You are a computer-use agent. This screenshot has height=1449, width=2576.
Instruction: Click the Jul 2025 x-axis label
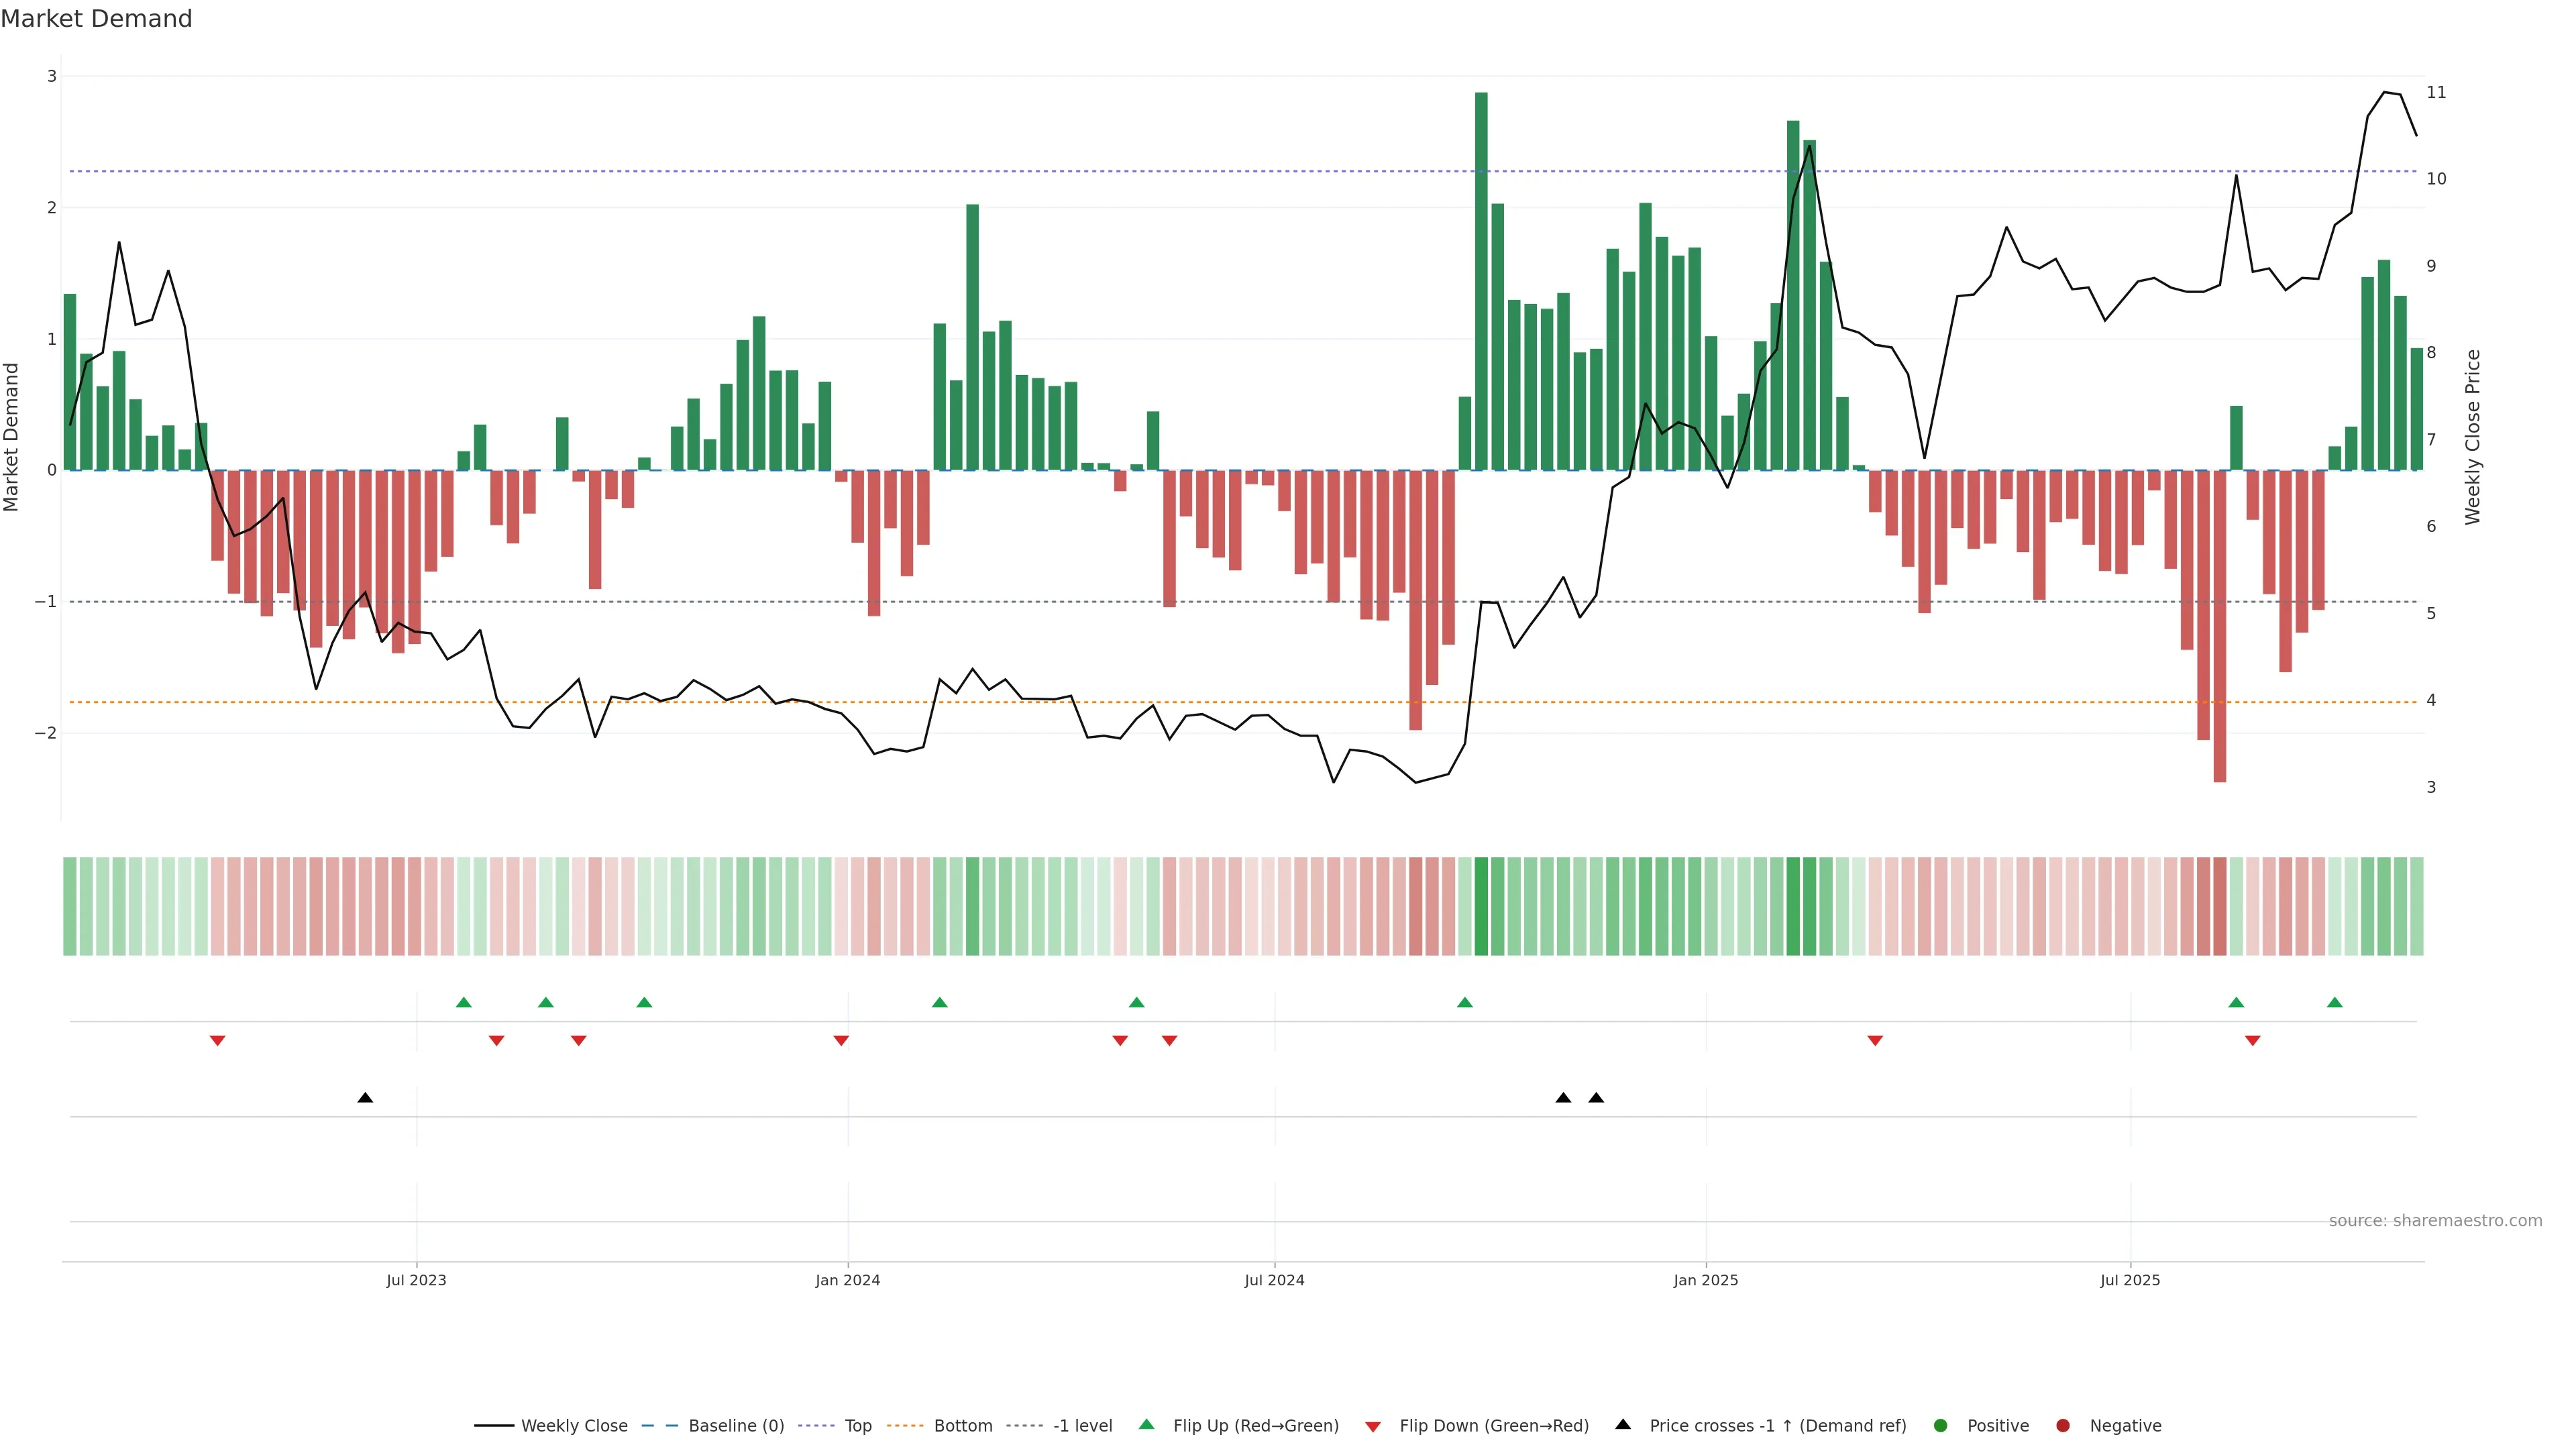[x=2130, y=1280]
